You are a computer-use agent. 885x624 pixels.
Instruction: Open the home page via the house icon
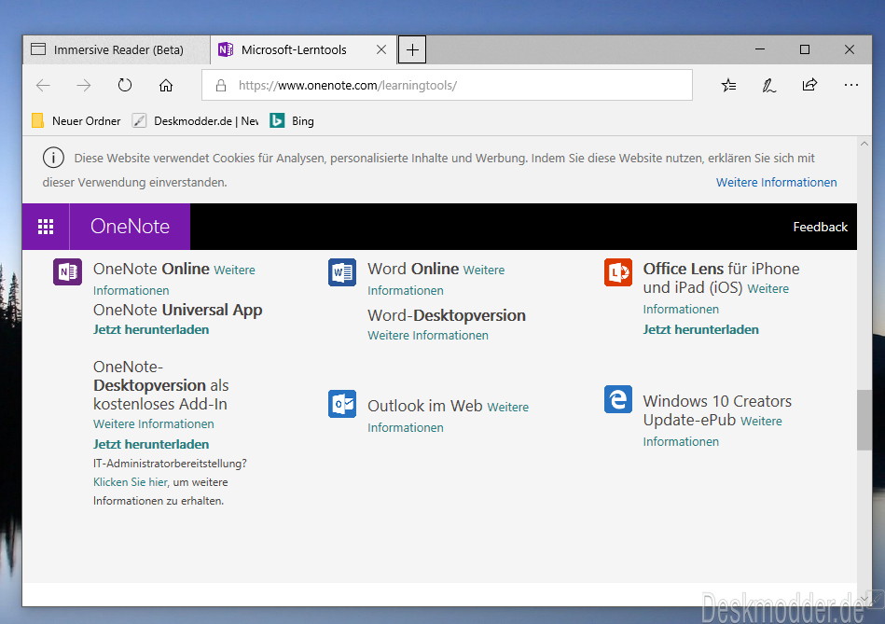click(165, 85)
